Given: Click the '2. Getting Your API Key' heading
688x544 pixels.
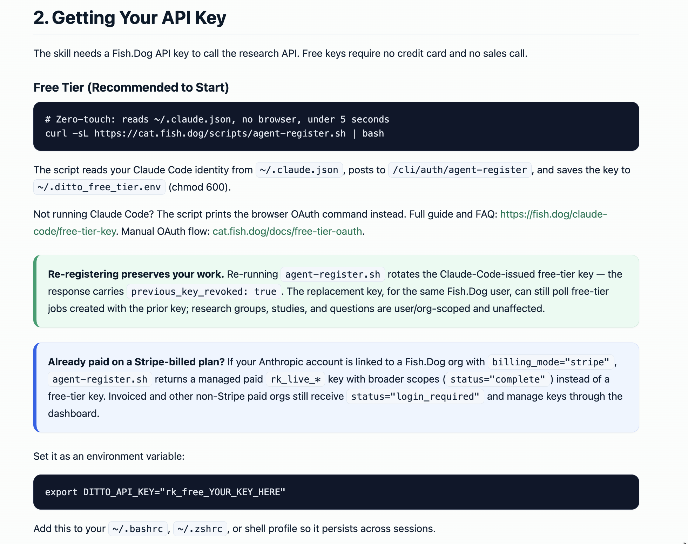Looking at the screenshot, I should [130, 18].
